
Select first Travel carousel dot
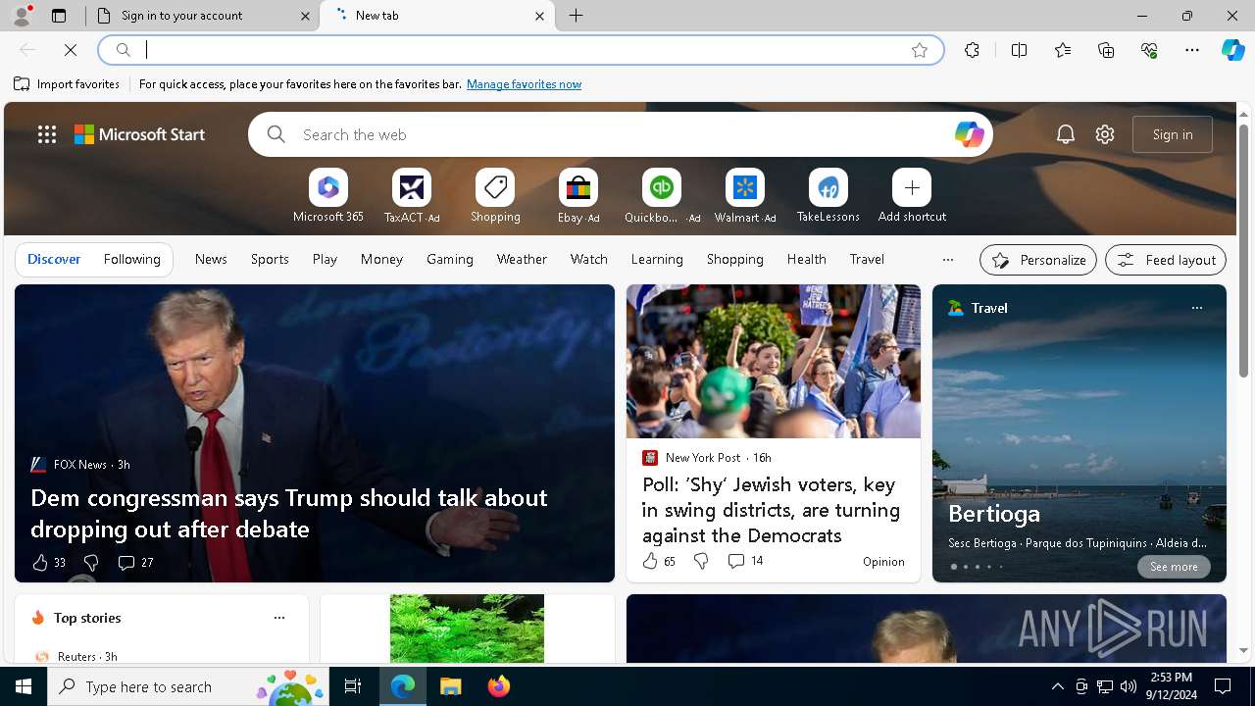[953, 567]
